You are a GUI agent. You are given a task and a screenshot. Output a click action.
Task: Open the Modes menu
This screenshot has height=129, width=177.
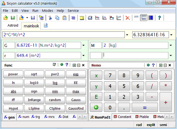(x=47, y=11)
